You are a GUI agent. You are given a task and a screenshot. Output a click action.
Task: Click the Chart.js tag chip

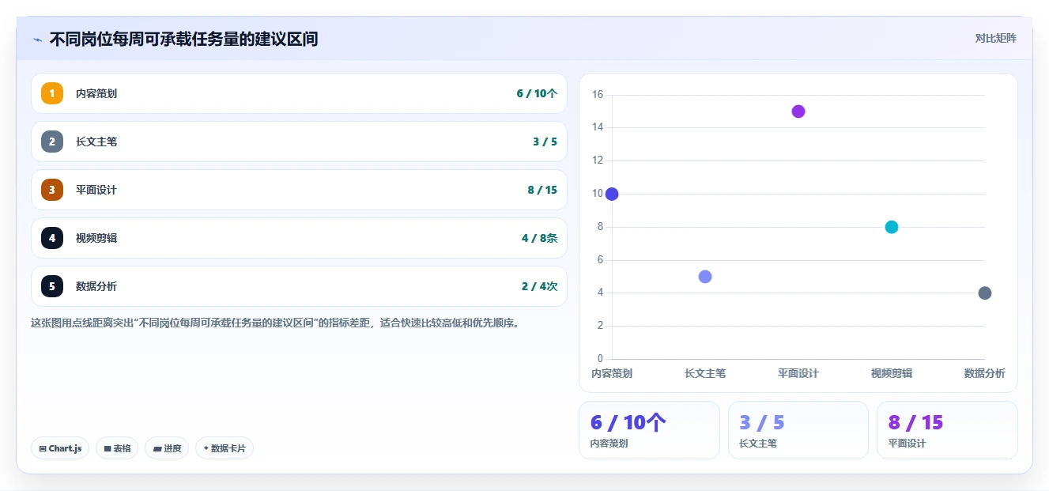click(x=61, y=448)
